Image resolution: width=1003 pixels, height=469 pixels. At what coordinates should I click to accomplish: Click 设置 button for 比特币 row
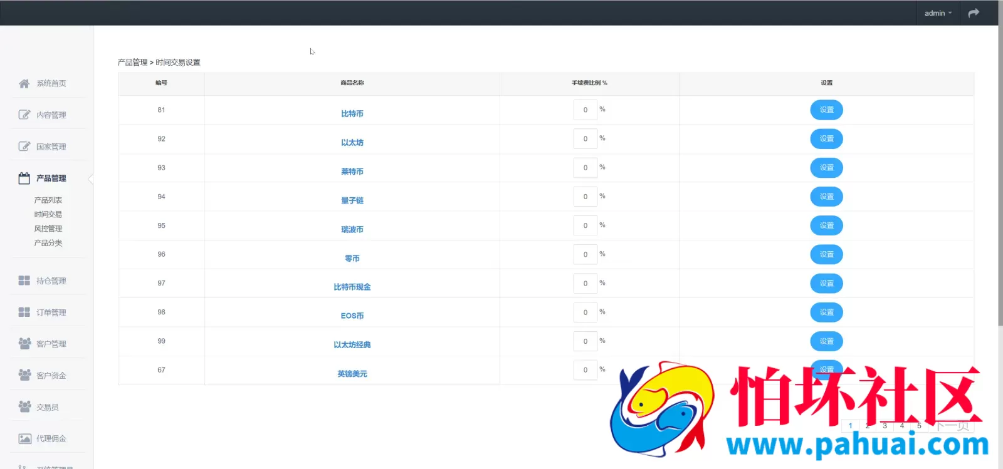(826, 110)
